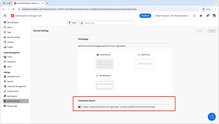Go to Taxonomy Management in sidebar
This screenshot has width=219, height=124.
16,86
